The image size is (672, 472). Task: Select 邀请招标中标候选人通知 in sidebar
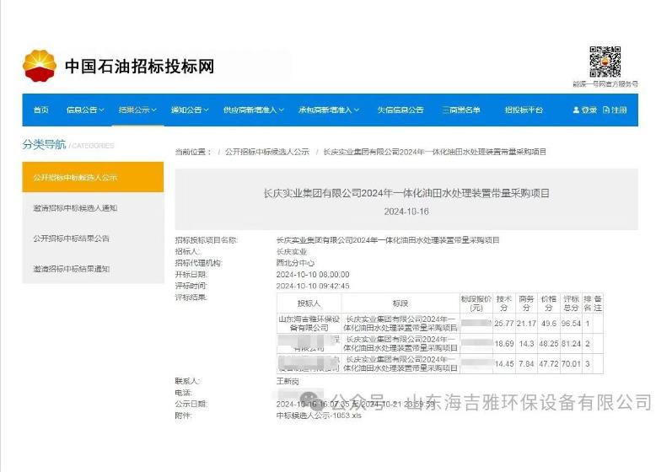(76, 208)
